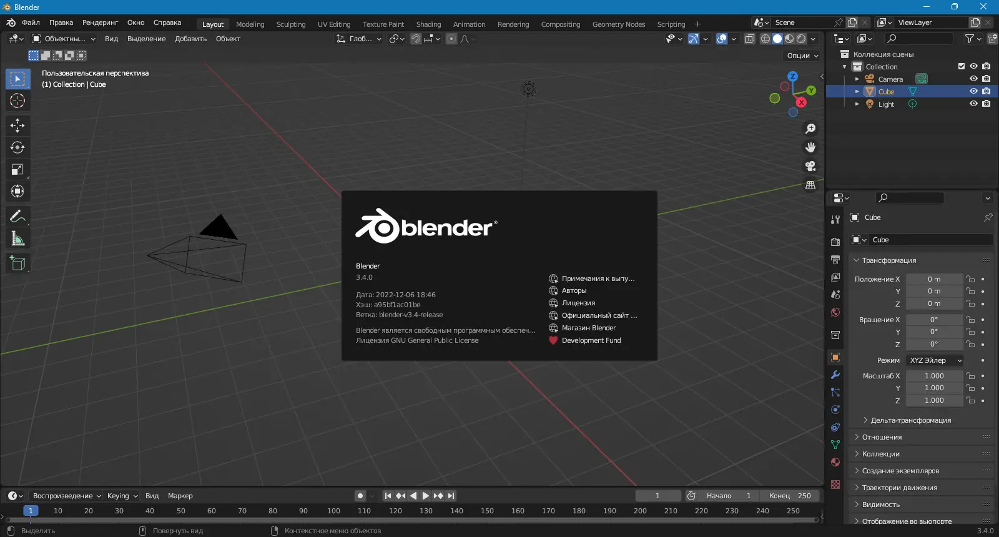Screen dimensions: 999x537
Task: Open the Scene properties tab
Action: [835, 294]
